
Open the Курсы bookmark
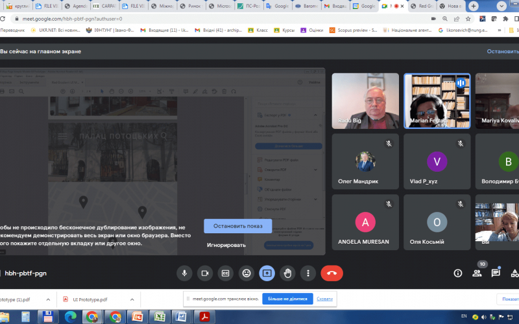(284, 30)
